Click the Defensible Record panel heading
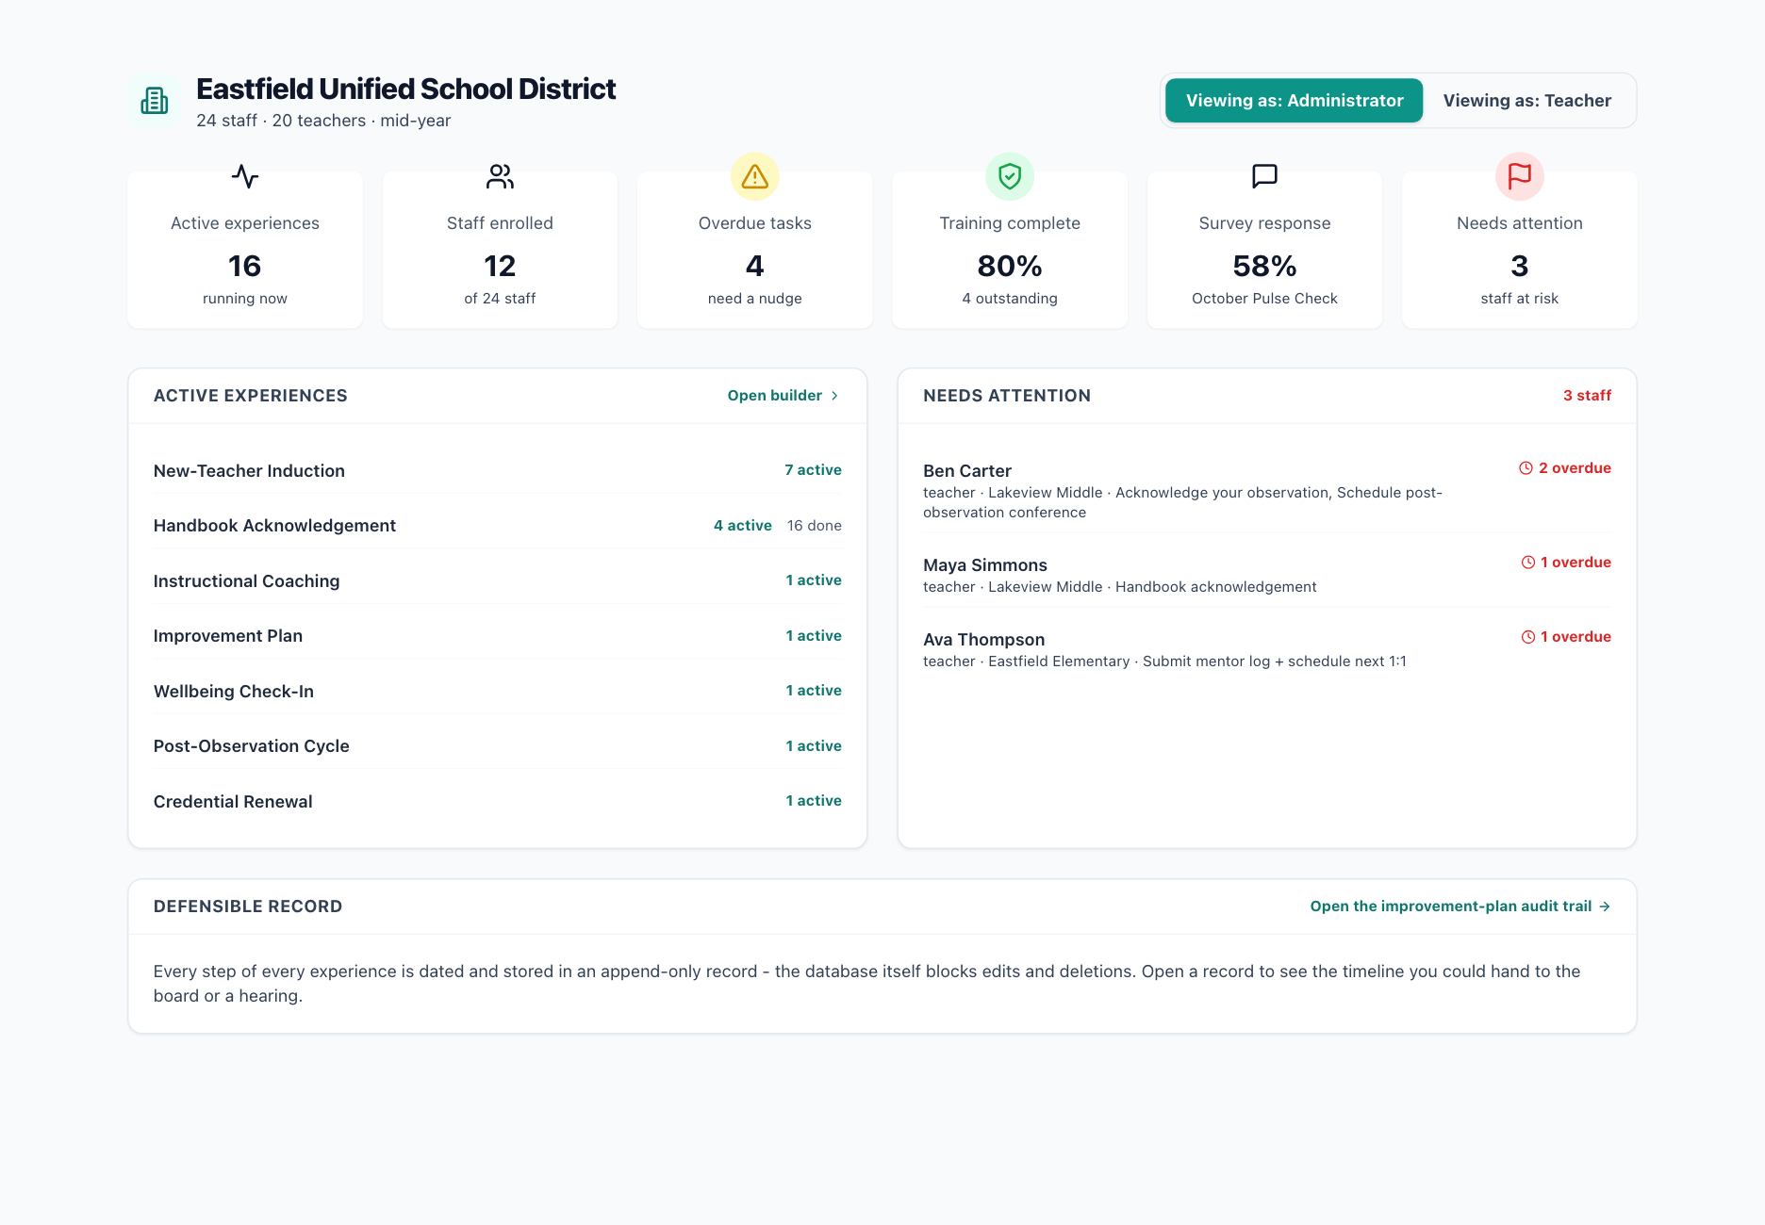This screenshot has height=1225, width=1765. [248, 906]
